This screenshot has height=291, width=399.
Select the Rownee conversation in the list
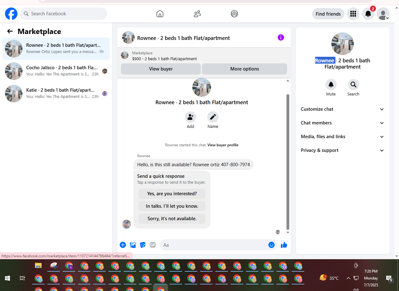click(x=56, y=49)
